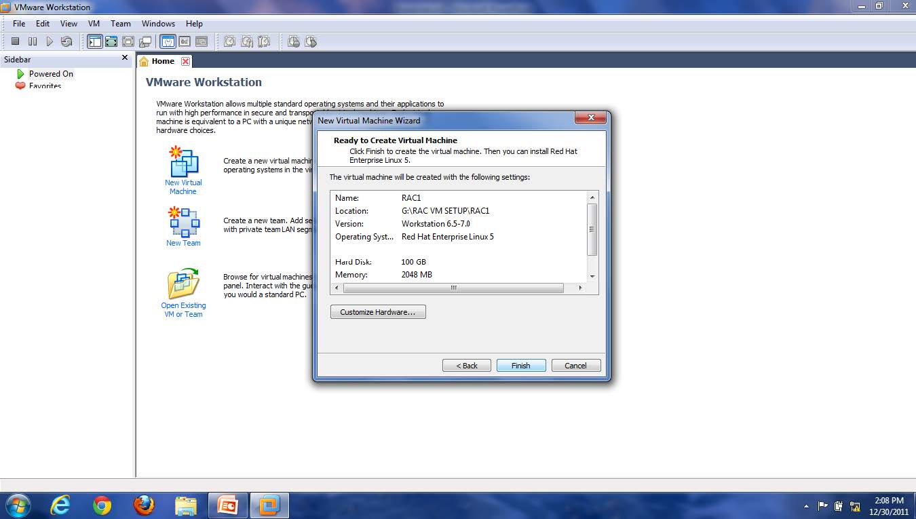This screenshot has height=519, width=916.
Task: Click the Unity mode toolbar icon
Action: 145,41
